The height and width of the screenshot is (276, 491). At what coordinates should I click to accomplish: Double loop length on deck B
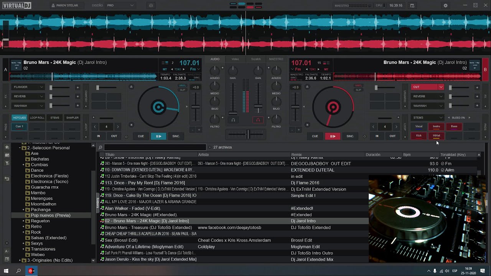click(396, 127)
